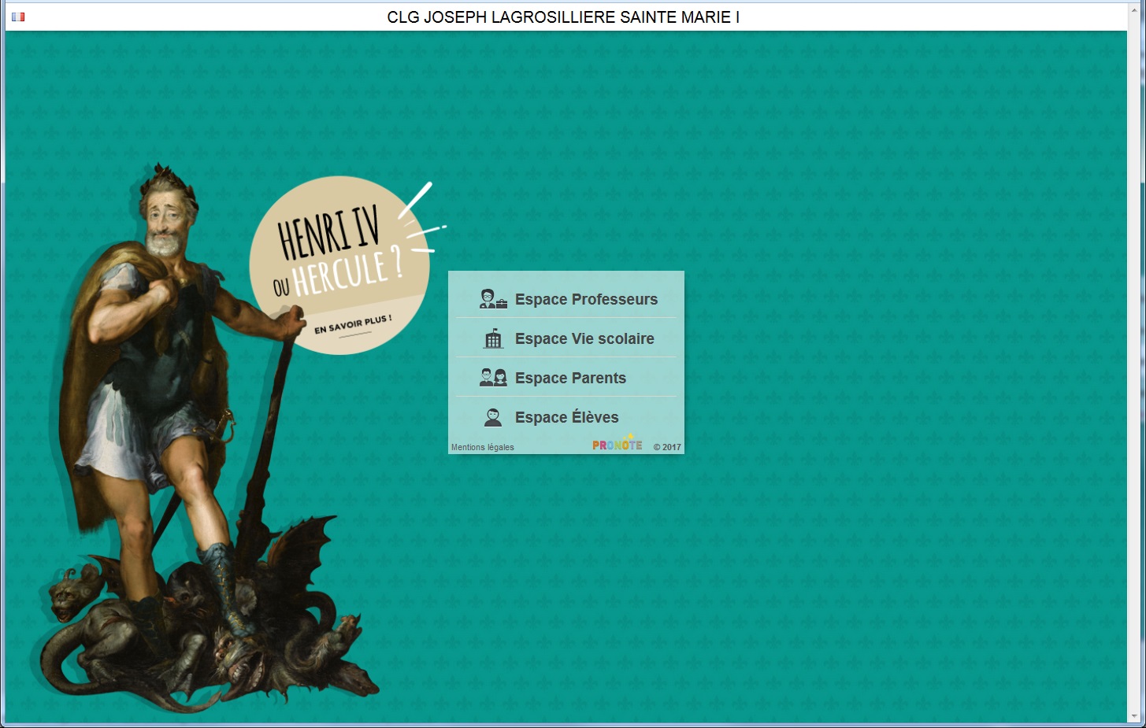Go to Espace Parents
This screenshot has height=728, width=1146.
tap(570, 378)
